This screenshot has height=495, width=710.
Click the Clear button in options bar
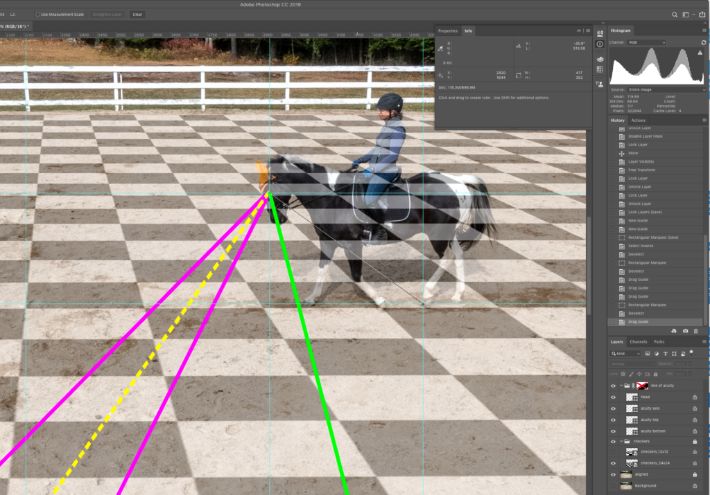[137, 15]
